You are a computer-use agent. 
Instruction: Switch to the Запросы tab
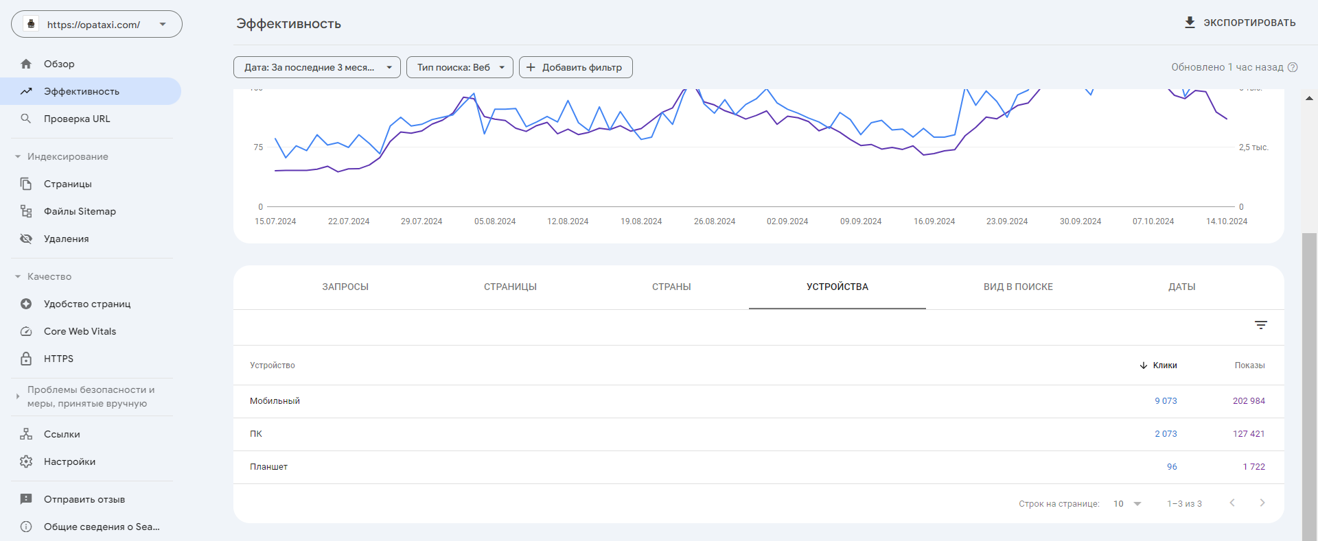point(345,287)
